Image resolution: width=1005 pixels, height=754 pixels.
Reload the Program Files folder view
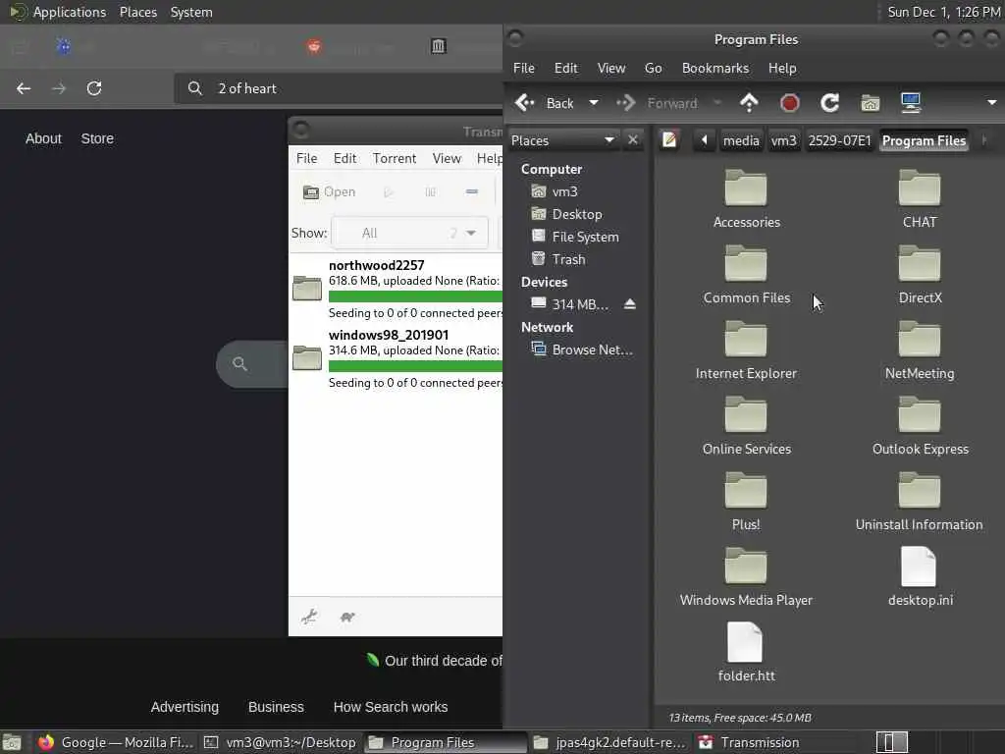[x=830, y=103]
